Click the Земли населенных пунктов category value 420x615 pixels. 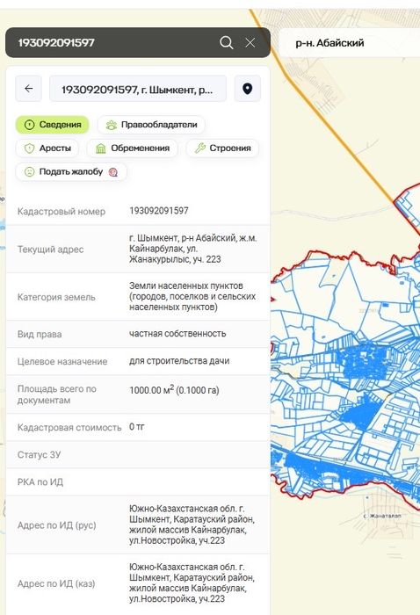[192, 297]
